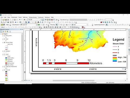This screenshot has width=130, height=98.
Task: Open the Geoprocessing menu
Action: [33, 17]
